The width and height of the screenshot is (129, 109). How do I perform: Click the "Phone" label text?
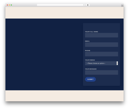tap(87, 51)
